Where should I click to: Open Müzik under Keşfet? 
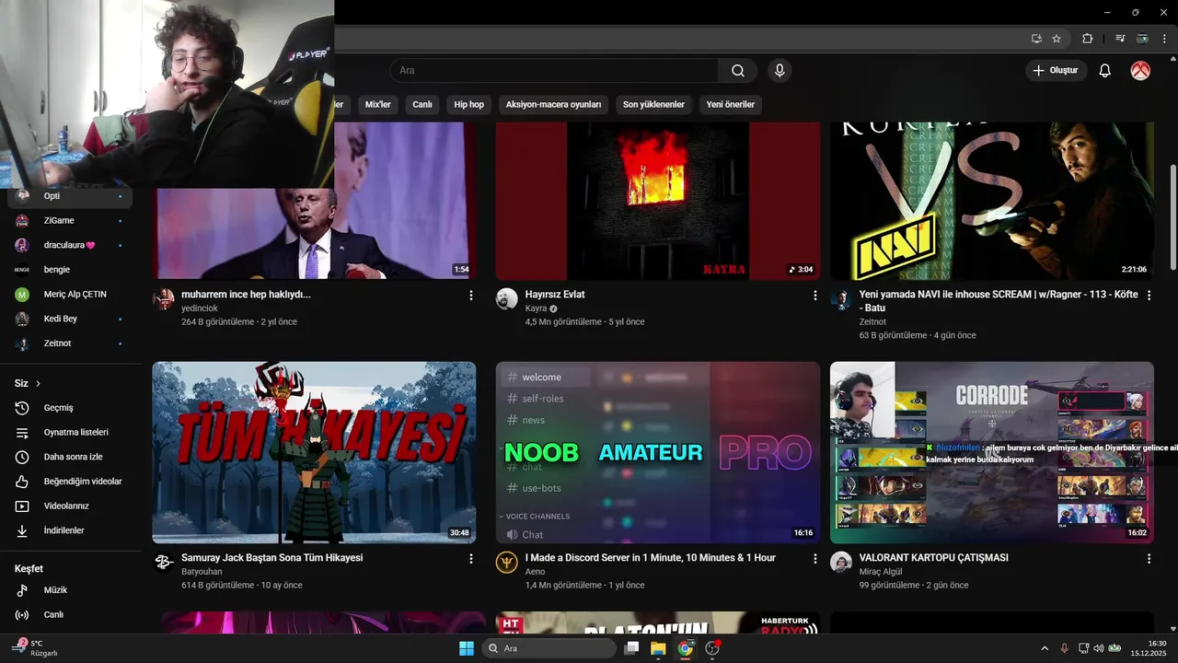click(70, 590)
